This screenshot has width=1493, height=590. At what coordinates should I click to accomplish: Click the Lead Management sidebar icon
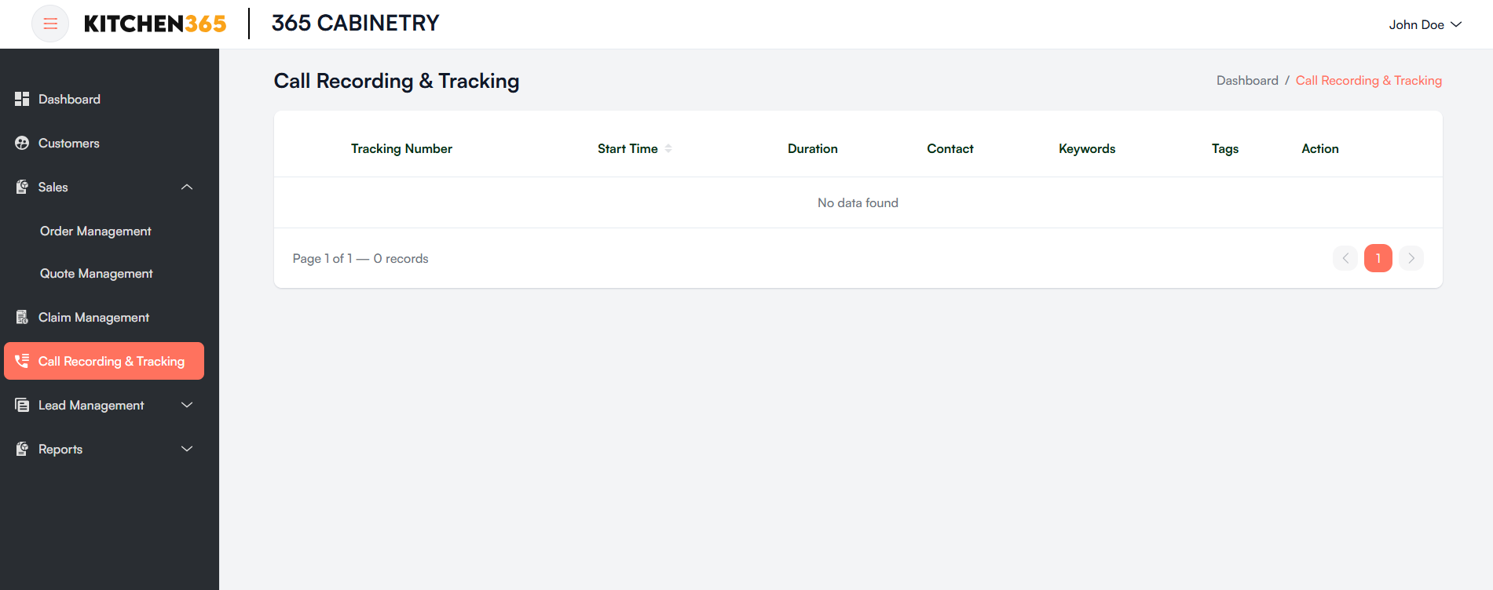click(21, 405)
